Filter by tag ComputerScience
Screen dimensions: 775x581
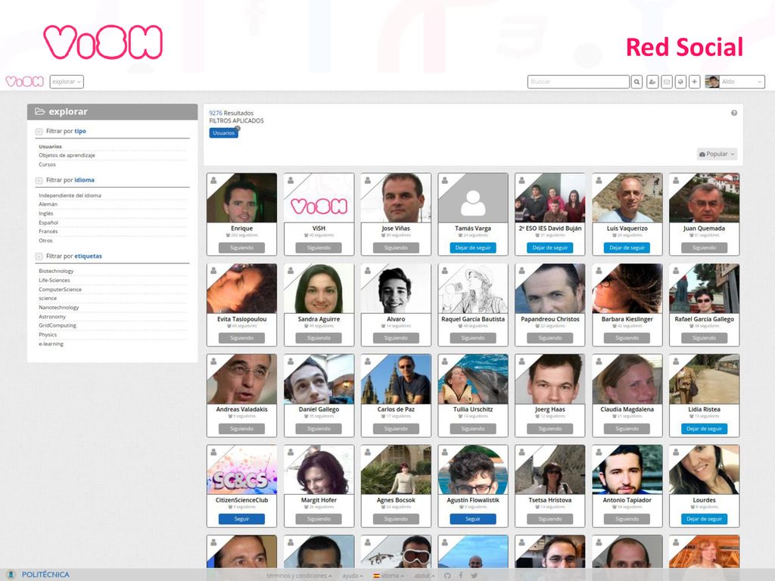click(x=61, y=290)
